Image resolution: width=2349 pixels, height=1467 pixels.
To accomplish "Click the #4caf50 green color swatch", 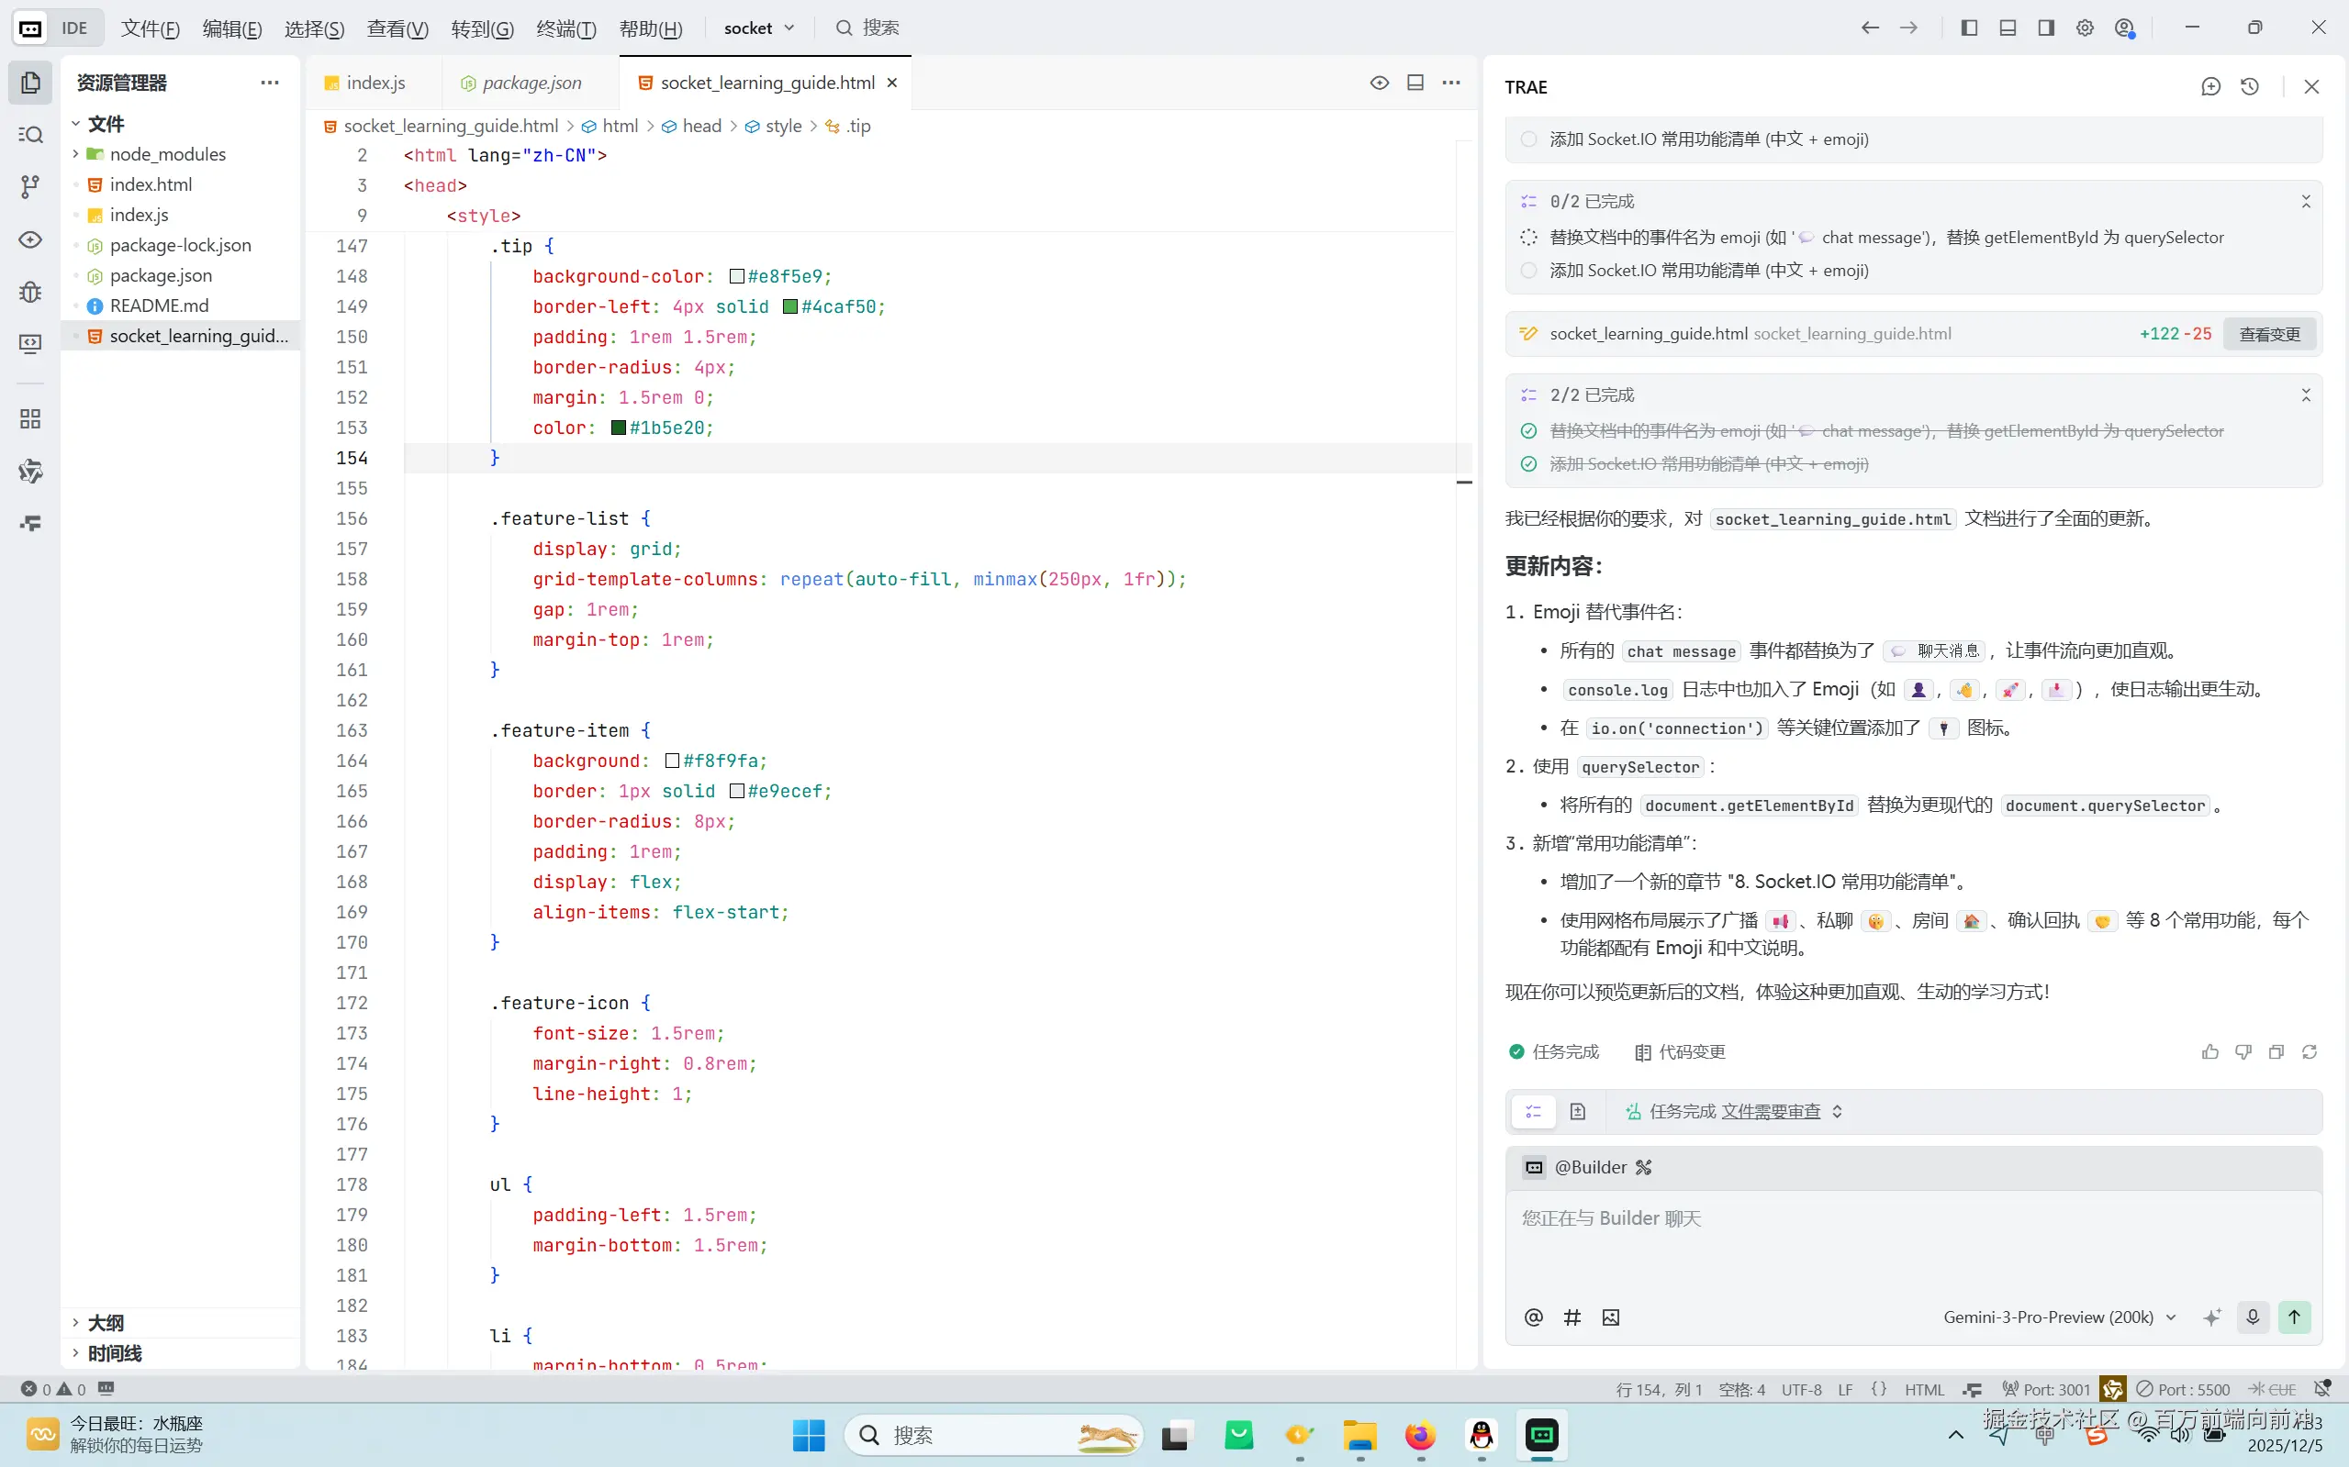I will [790, 306].
